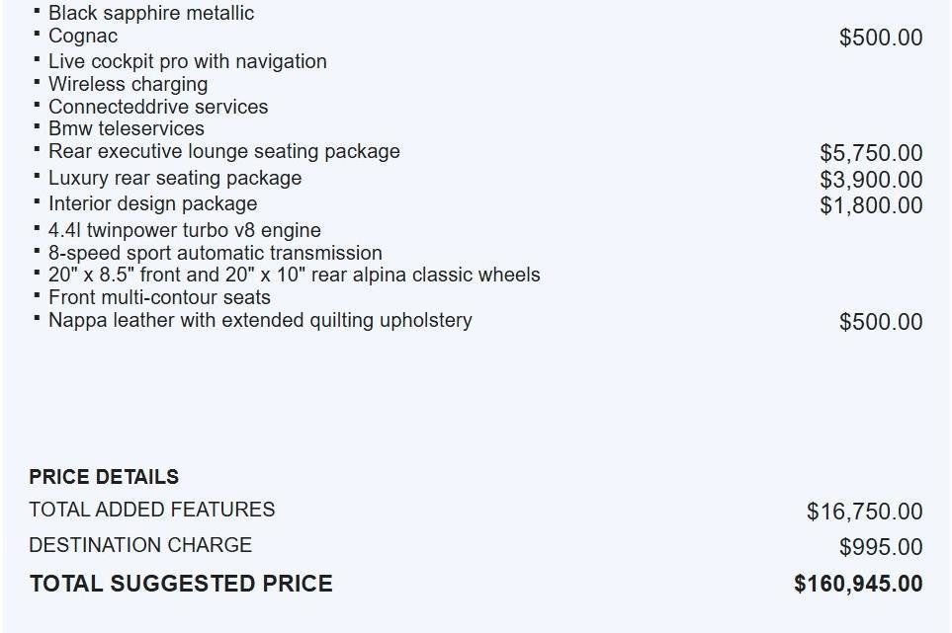Click the $5,750.00 price value
The width and height of the screenshot is (952, 633).
871,153
